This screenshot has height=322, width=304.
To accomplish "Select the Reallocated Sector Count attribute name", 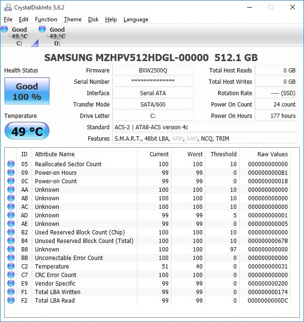I will [x=68, y=164].
